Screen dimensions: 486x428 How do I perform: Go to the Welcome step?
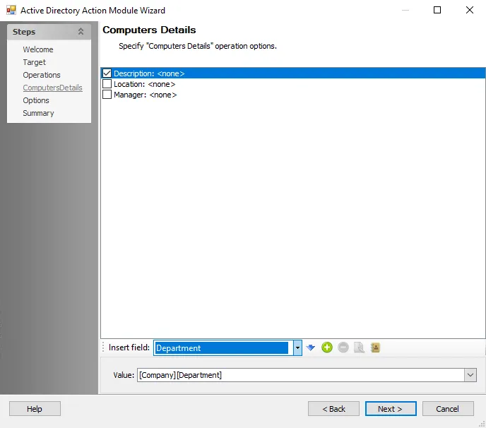(x=38, y=49)
